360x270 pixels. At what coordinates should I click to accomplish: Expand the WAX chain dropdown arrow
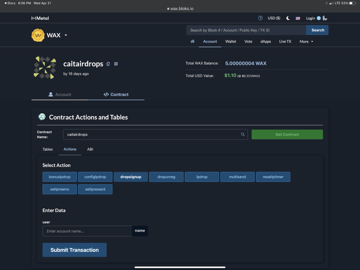click(x=66, y=35)
